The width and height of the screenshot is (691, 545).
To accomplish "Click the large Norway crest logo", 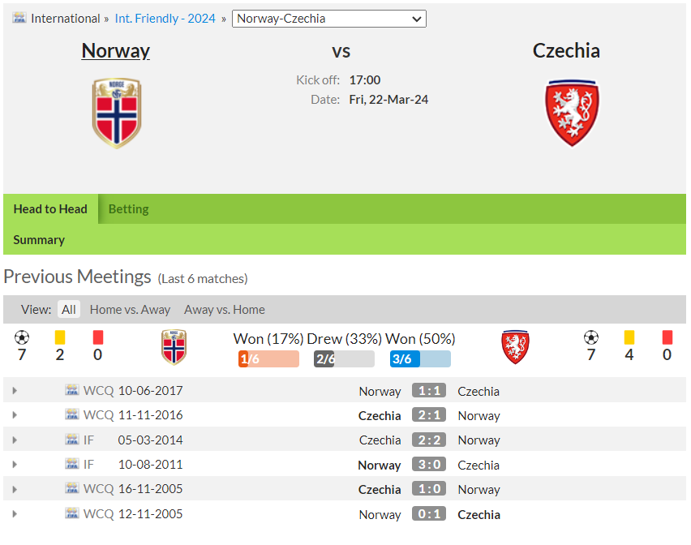I will click(x=116, y=114).
